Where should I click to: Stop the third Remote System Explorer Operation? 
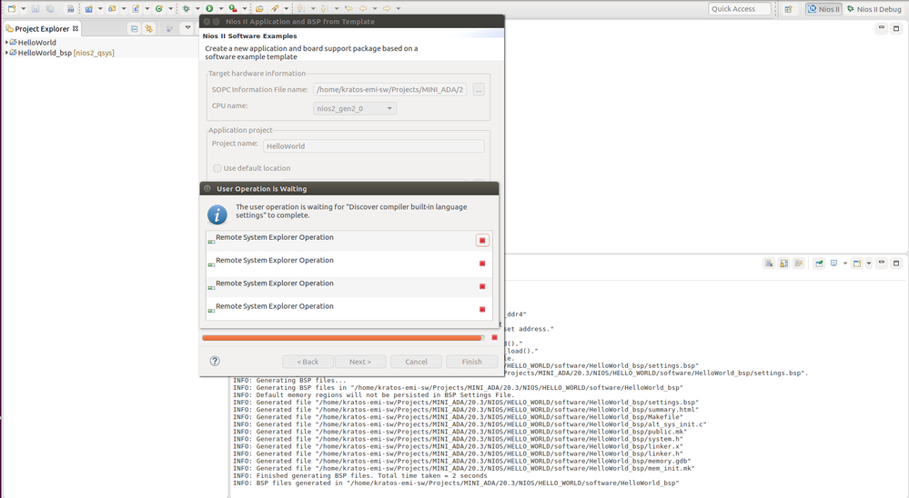click(x=482, y=286)
